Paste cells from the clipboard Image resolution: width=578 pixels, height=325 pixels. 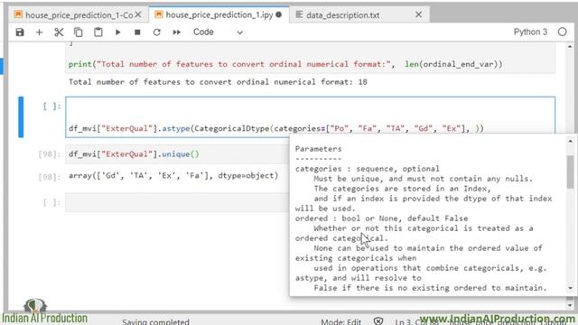[x=98, y=32]
